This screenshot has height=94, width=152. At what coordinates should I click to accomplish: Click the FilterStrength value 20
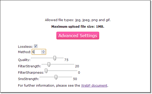pyautogui.click(x=77, y=66)
